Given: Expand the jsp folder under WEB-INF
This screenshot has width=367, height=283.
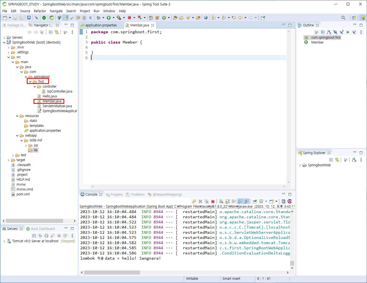Looking at the screenshot, I should click(26, 145).
